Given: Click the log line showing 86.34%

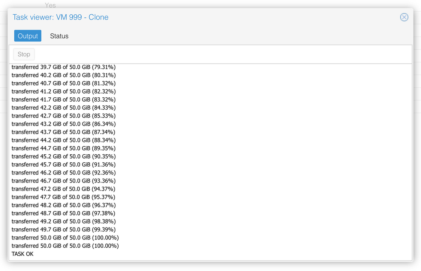Looking at the screenshot, I should [64, 124].
